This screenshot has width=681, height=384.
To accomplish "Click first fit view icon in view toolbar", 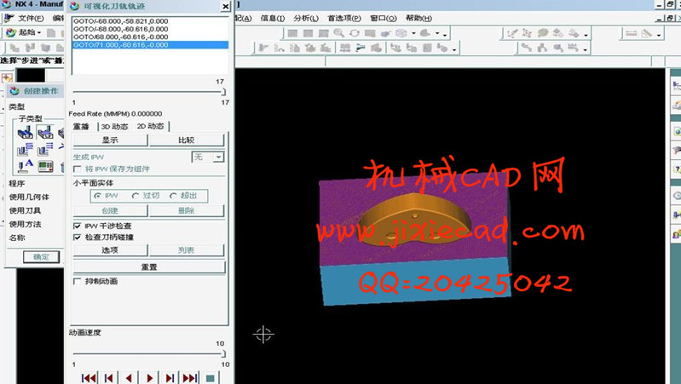I will (x=292, y=33).
